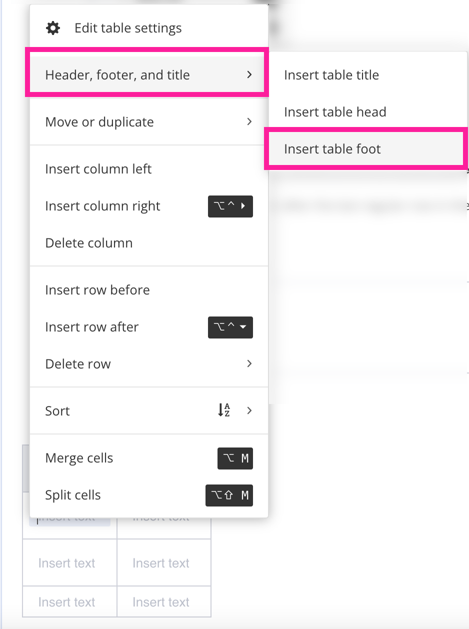This screenshot has height=629, width=469.
Task: Select Insert row before
Action: click(97, 290)
